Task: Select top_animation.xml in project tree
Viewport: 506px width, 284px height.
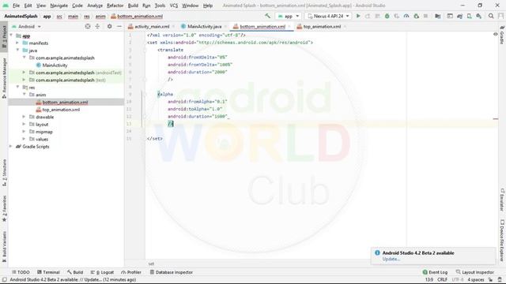Action: click(x=61, y=110)
